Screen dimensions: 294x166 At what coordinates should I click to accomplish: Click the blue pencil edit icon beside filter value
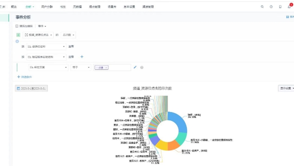135,67
